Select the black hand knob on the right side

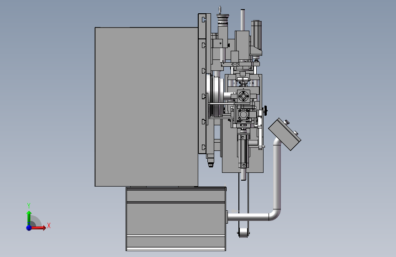[265, 111]
